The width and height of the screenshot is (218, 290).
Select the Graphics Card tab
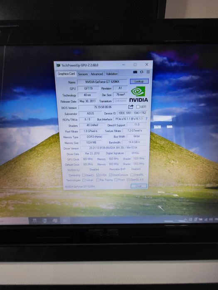tap(66, 74)
